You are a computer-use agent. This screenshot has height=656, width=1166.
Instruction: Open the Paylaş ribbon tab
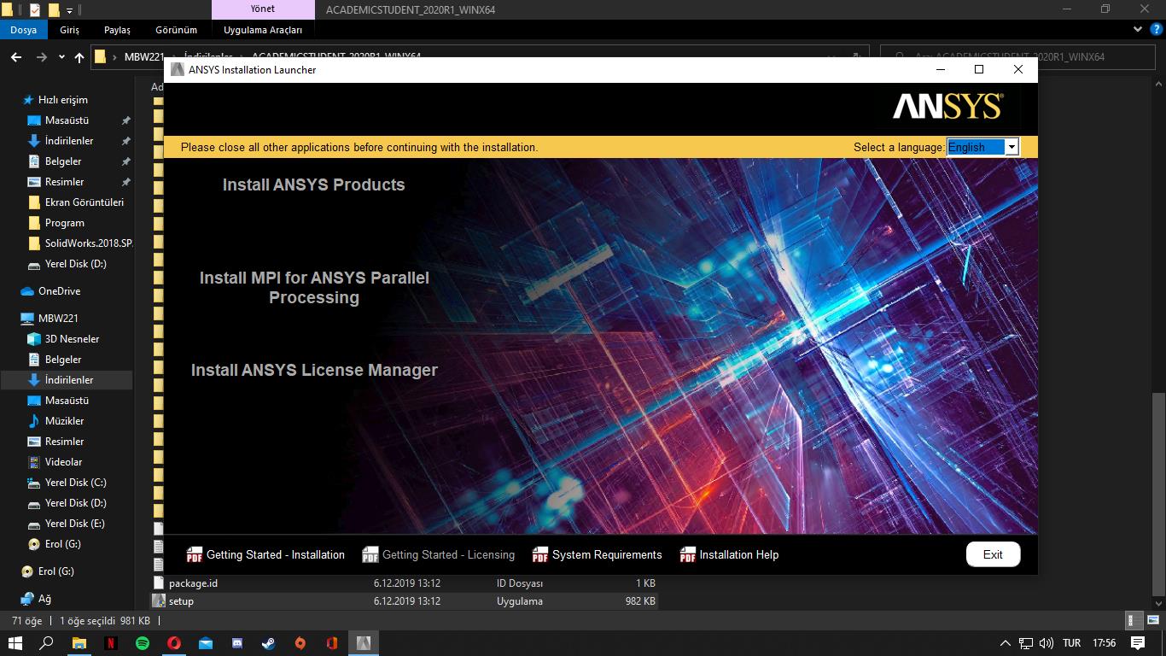pyautogui.click(x=117, y=30)
